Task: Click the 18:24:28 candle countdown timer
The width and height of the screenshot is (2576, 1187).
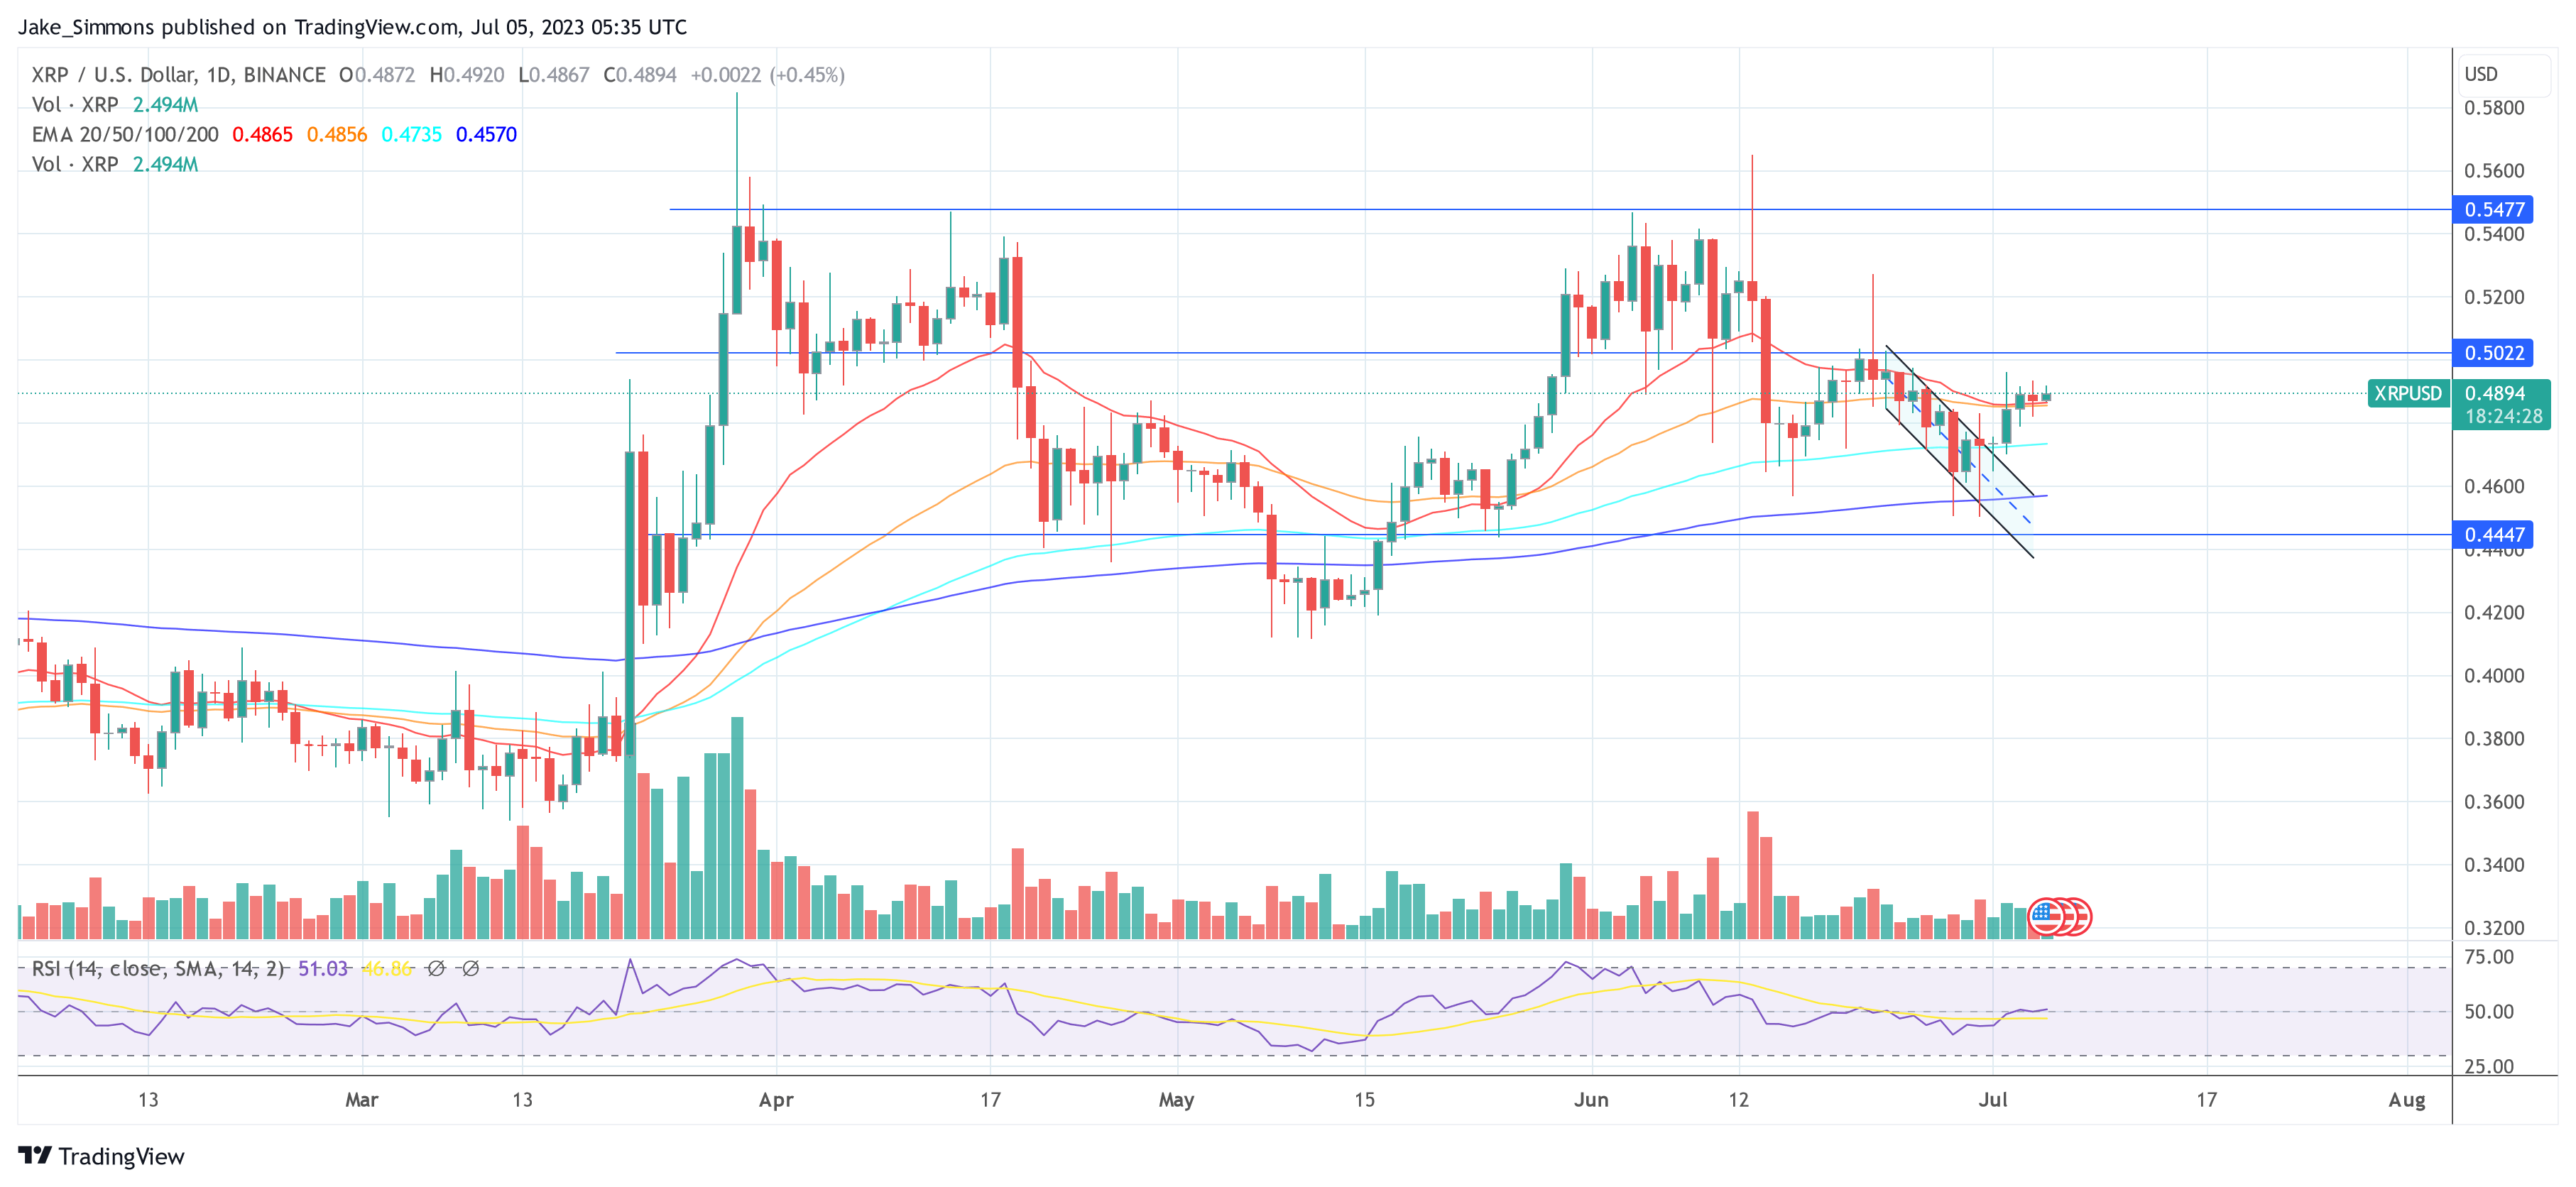Action: point(2503,417)
